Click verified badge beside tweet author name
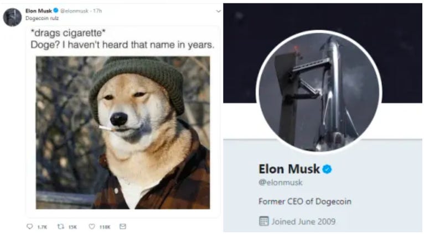The width and height of the screenshot is (424, 234). pos(56,10)
